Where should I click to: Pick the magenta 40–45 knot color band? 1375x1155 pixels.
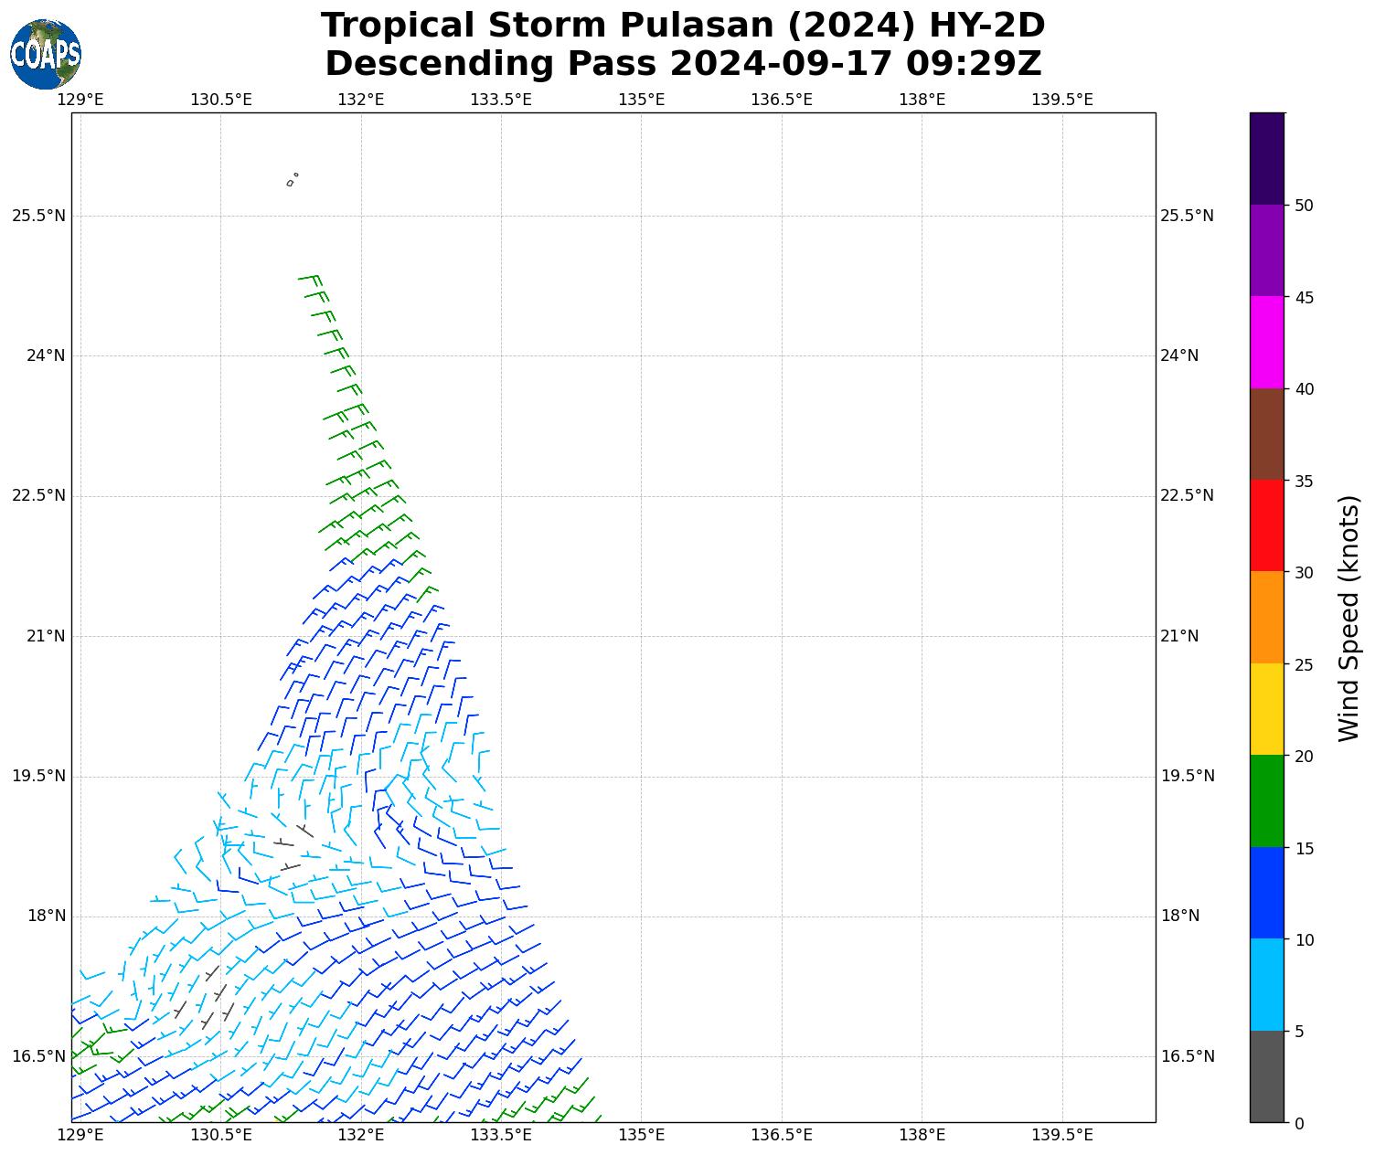(x=1266, y=342)
